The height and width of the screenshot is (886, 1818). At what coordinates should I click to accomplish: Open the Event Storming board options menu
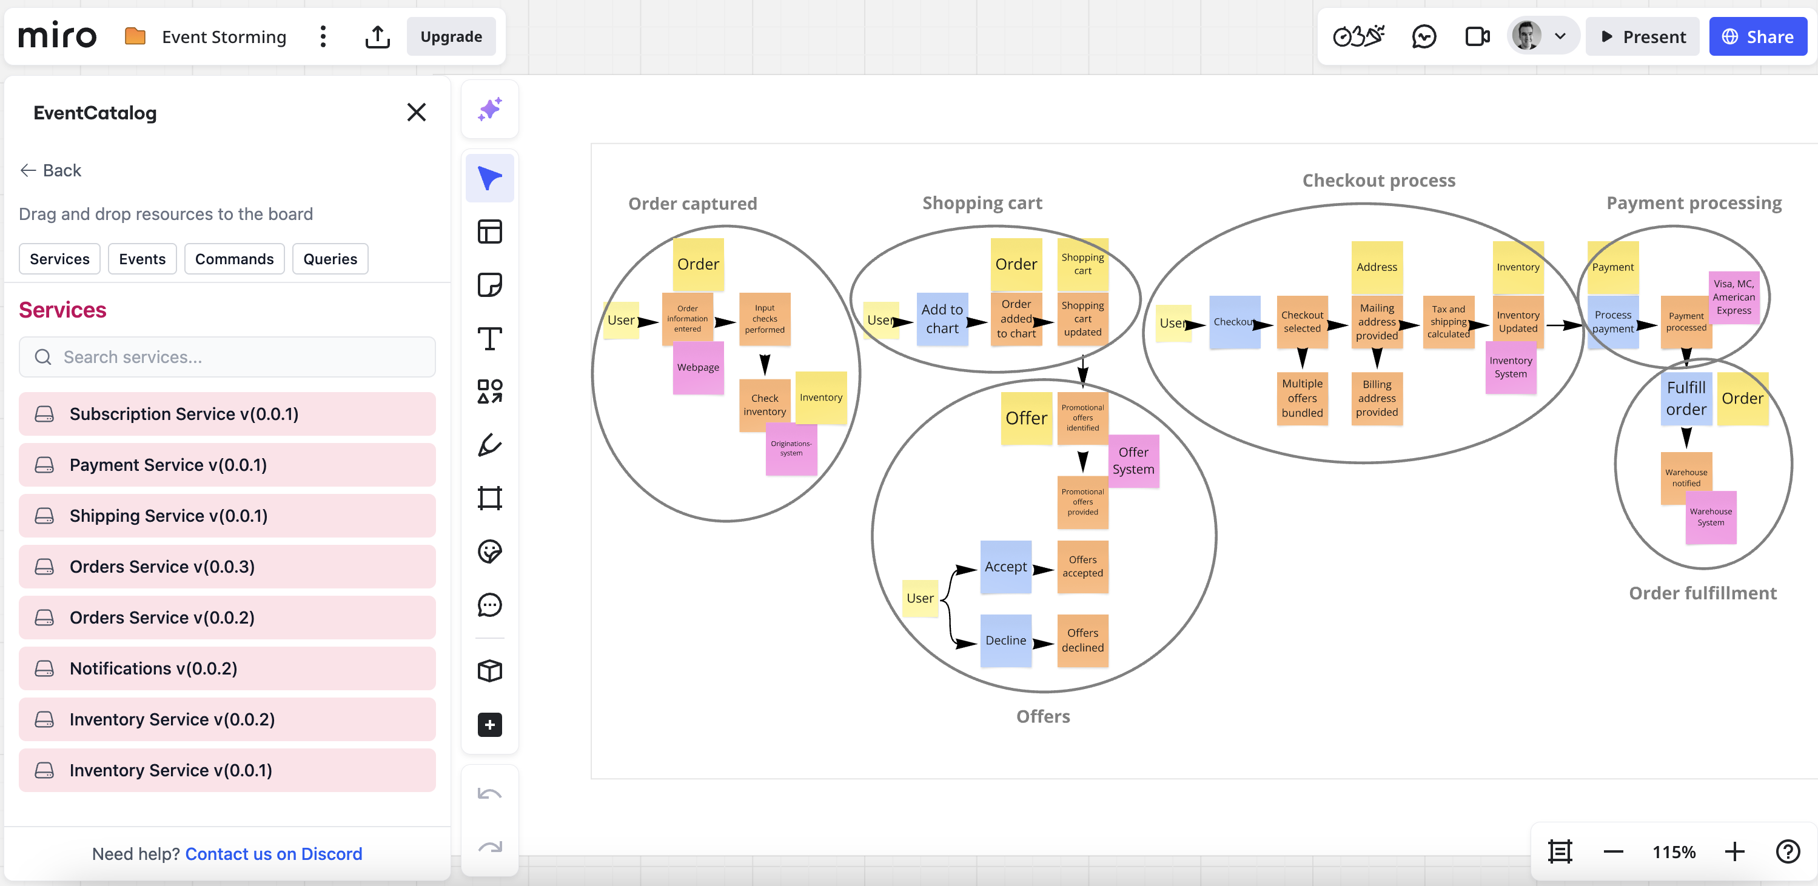[323, 36]
